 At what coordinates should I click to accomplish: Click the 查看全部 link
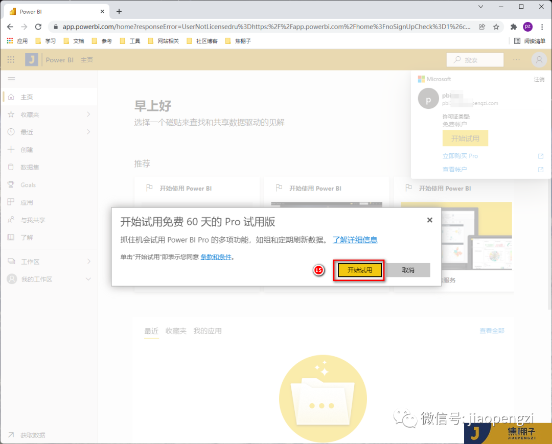point(492,331)
